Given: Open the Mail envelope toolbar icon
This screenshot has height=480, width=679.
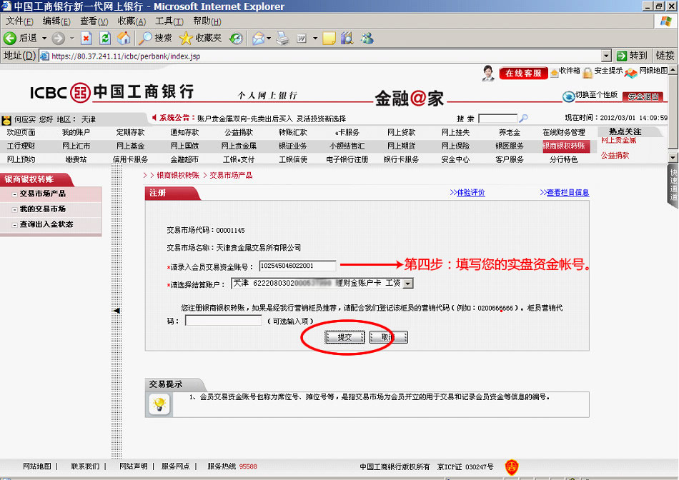Looking at the screenshot, I should pos(259,39).
